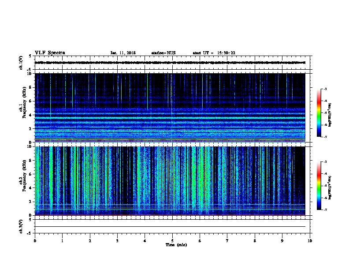The height and width of the screenshot is (270, 349).
Task: Click the "Time (min)" axis label
Action: [x=176, y=245]
